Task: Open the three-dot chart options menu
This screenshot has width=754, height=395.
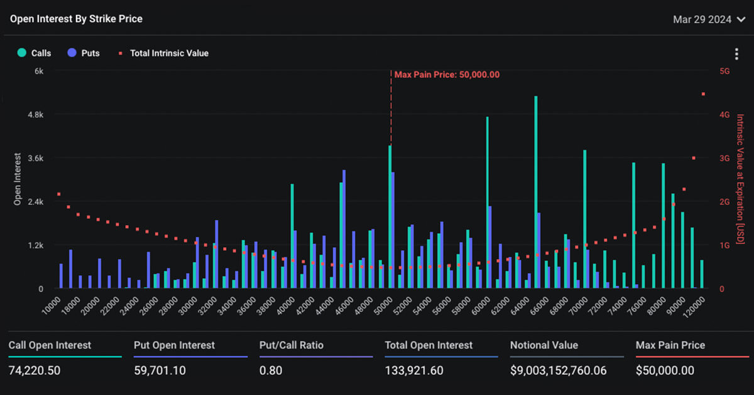Action: pos(736,55)
